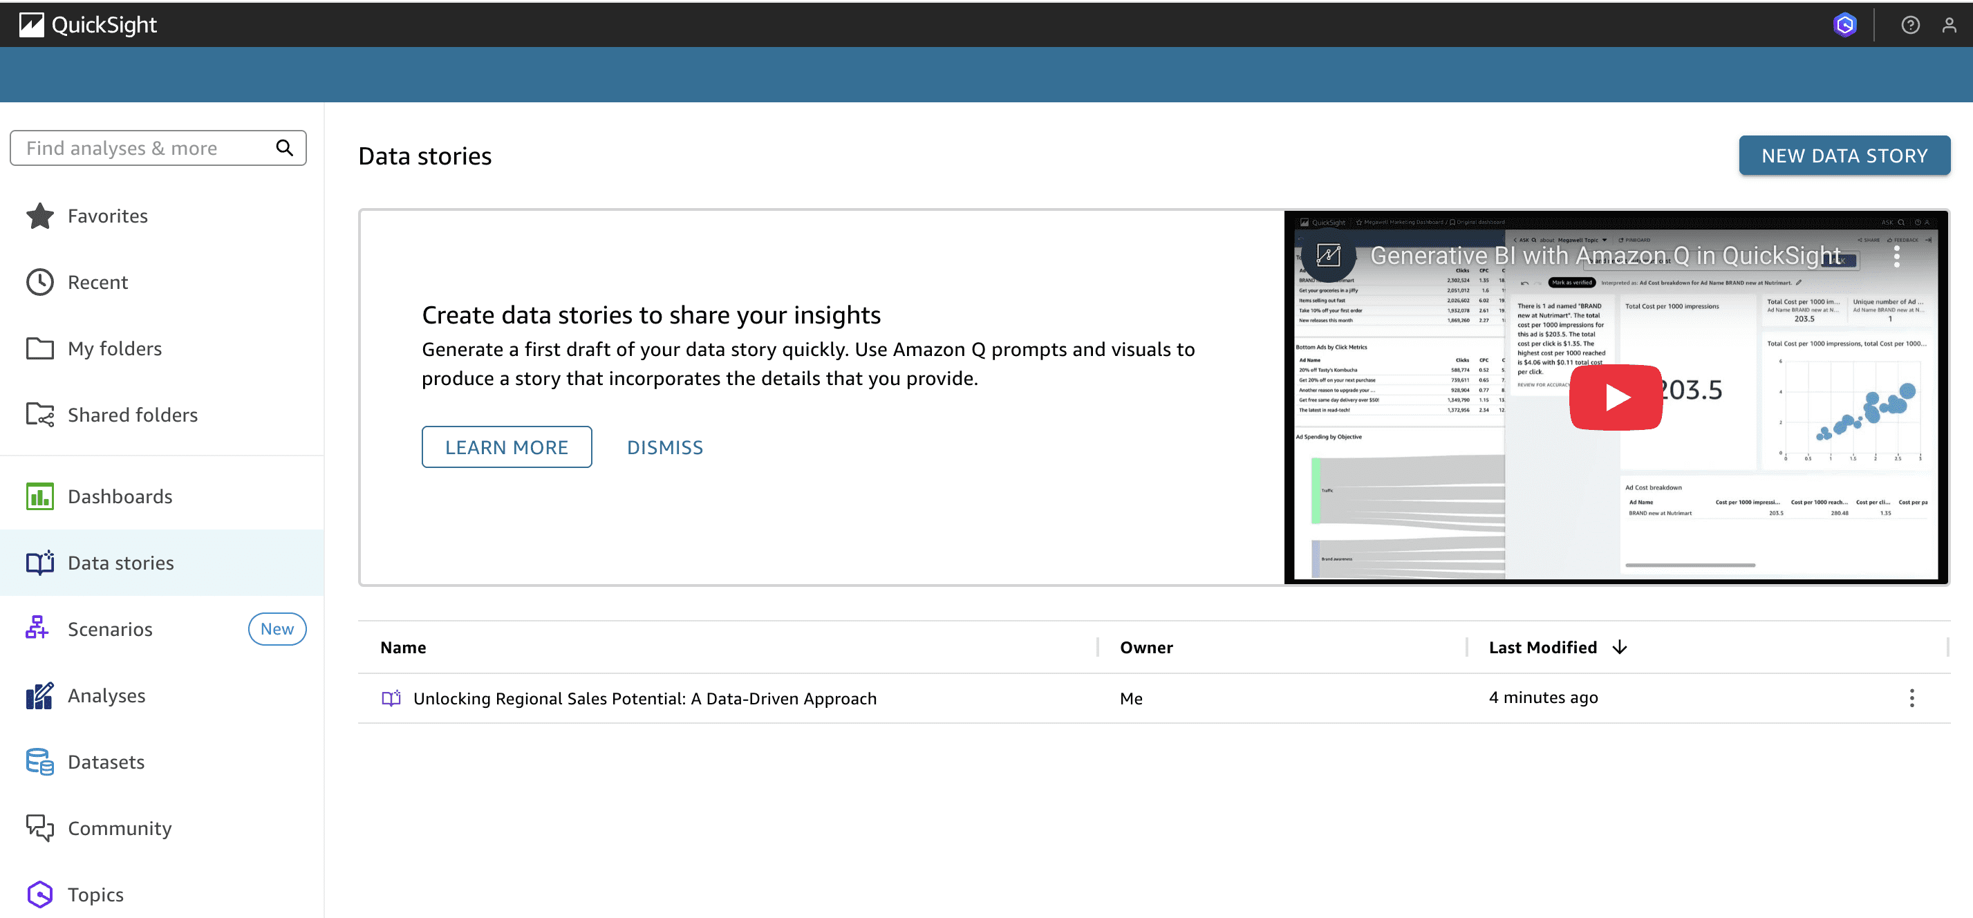
Task: Go to Scenarios in the sidebar
Action: (111, 629)
